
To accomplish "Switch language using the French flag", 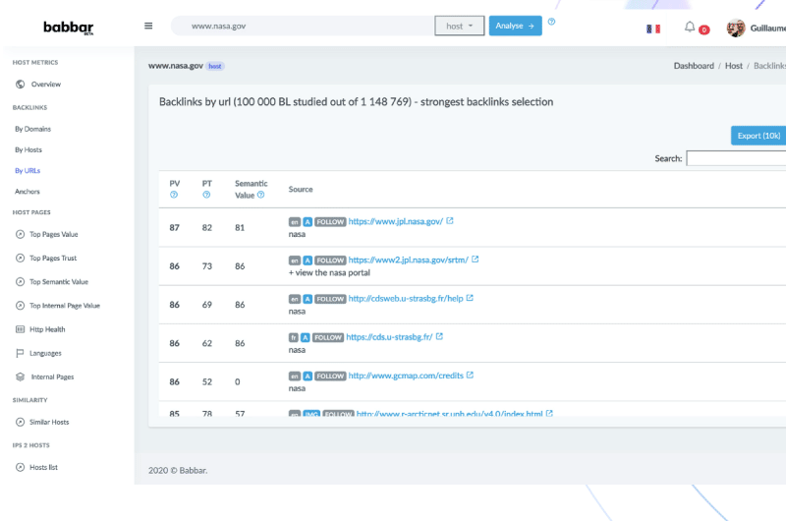I will (x=653, y=29).
